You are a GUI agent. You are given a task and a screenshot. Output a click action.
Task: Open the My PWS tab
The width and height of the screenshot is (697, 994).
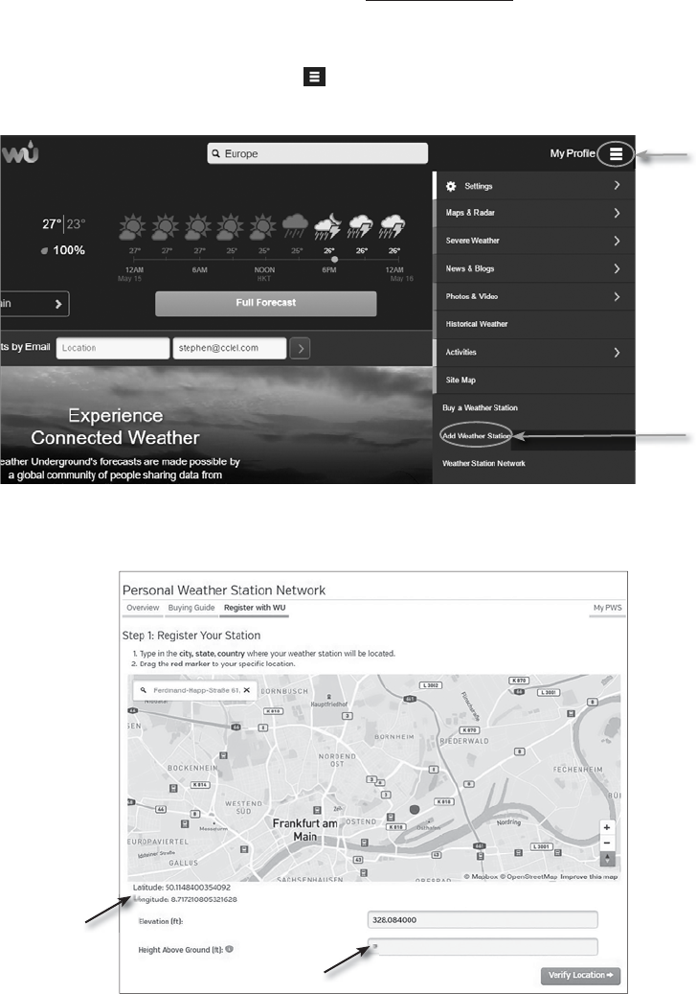point(607,608)
